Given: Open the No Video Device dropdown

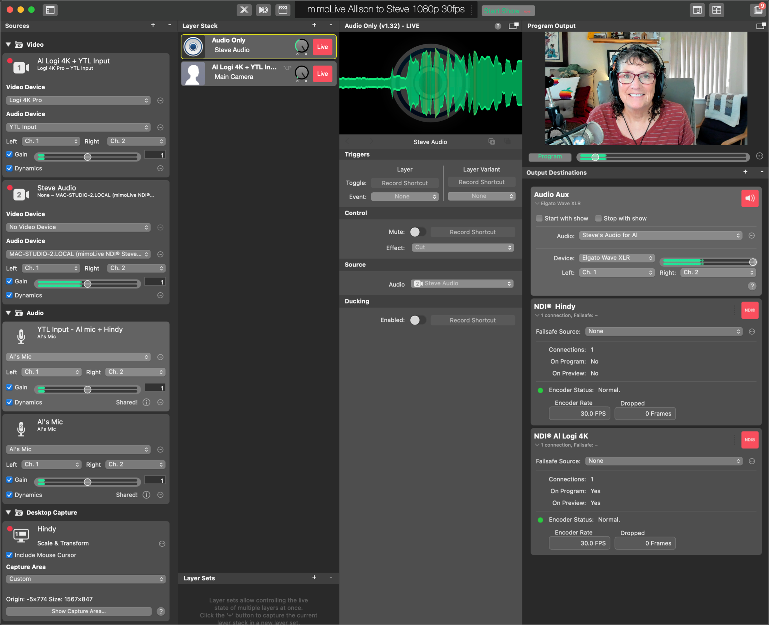Looking at the screenshot, I should coord(78,227).
